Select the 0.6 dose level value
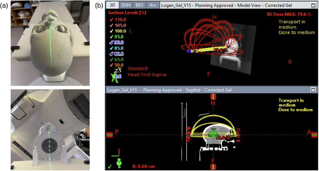This screenshot has width=319, height=171. pos(118,76)
